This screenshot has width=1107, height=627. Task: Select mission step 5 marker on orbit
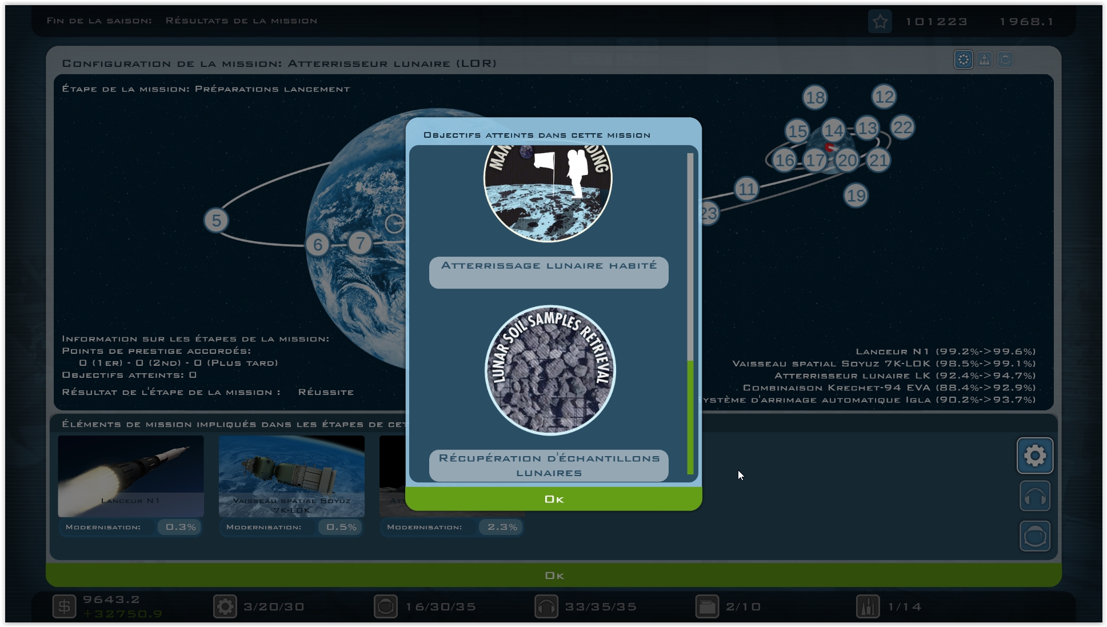[216, 221]
